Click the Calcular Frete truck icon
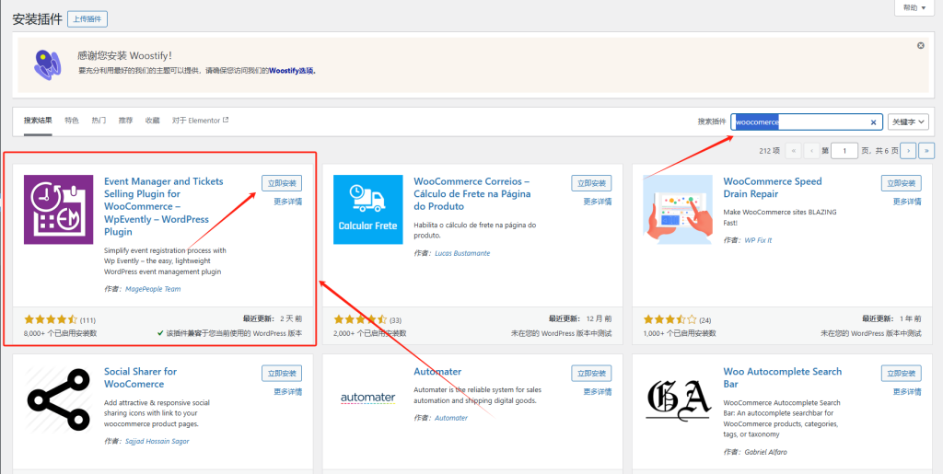 pos(367,209)
